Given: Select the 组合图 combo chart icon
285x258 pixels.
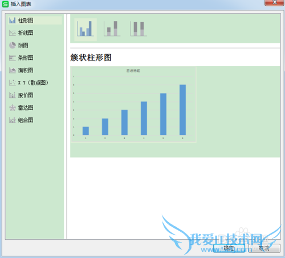Looking at the screenshot, I should click(13, 120).
